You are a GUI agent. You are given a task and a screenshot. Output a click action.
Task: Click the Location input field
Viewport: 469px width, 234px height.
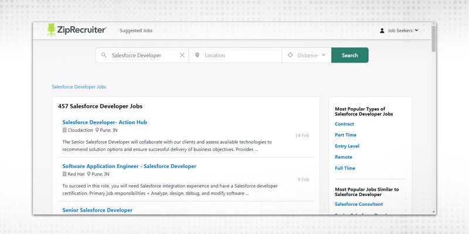coord(240,56)
